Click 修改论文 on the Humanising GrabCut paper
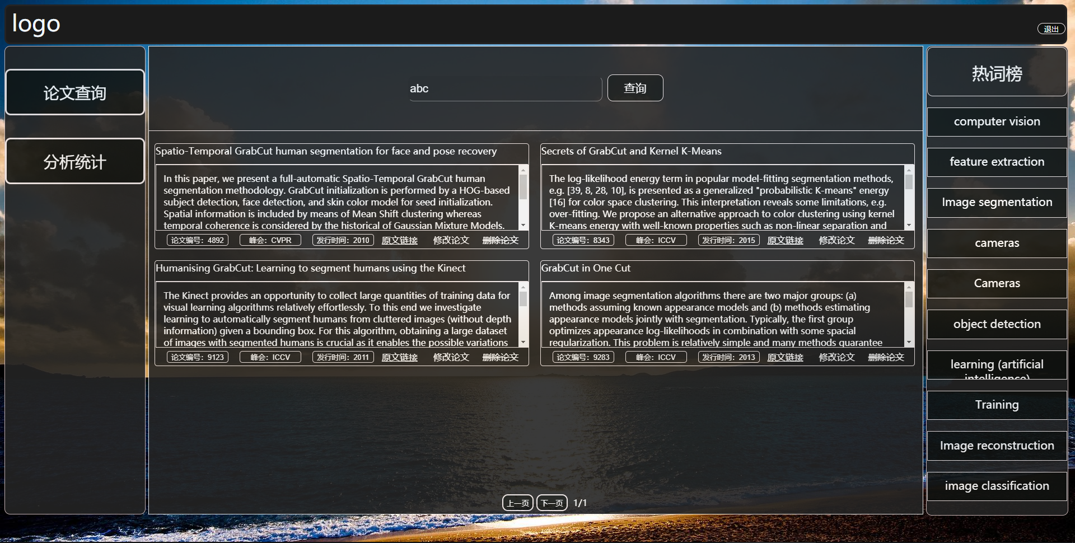Viewport: 1075px width, 543px height. coord(451,357)
